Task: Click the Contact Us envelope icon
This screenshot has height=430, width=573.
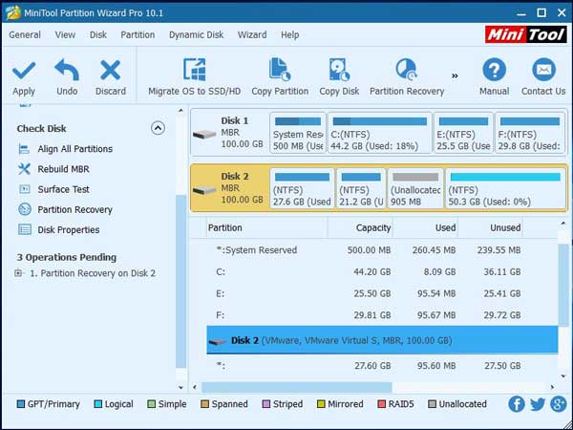Action: 543,70
